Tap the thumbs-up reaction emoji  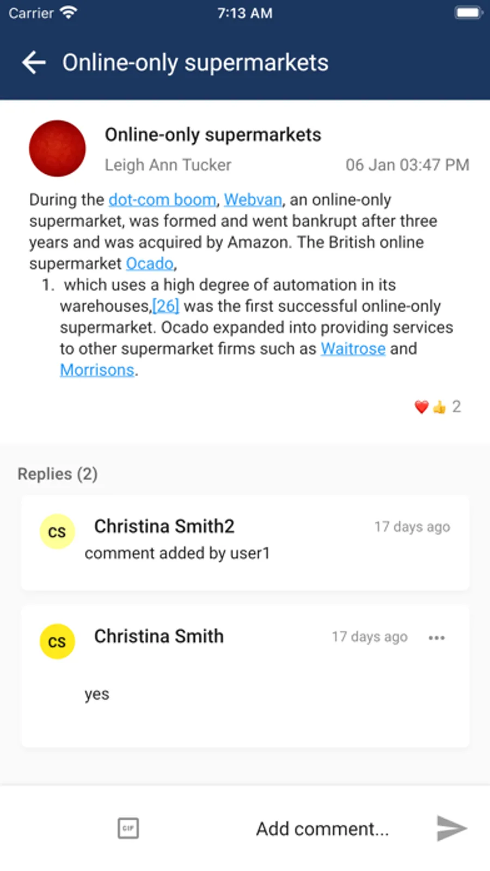pyautogui.click(x=439, y=407)
